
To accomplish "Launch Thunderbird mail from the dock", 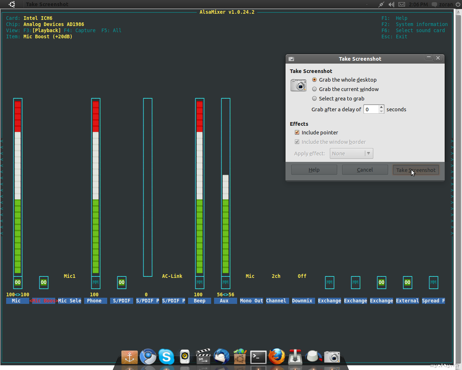I will tap(222, 356).
